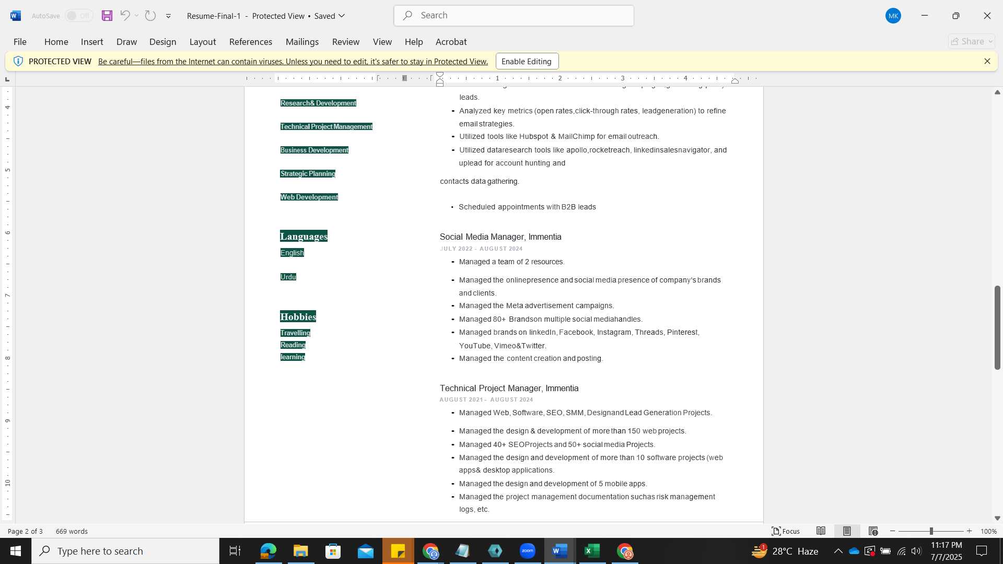Viewport: 1003px width, 564px height.
Task: Open Zoom app from taskbar
Action: tap(528, 551)
